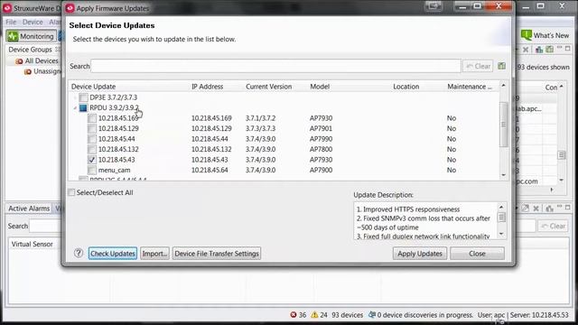
Task: Collapse the RPDU 3.9.2/3.9.2 tree node
Action: coord(75,108)
